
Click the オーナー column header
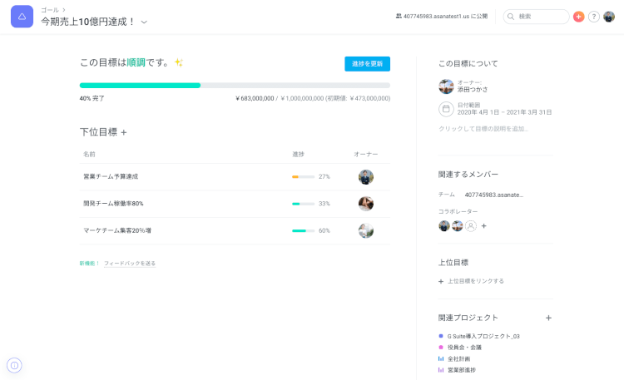tap(366, 154)
